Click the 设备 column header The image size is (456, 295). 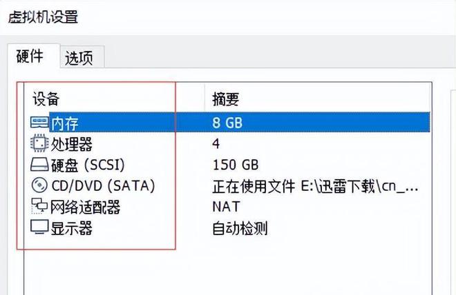pos(46,99)
